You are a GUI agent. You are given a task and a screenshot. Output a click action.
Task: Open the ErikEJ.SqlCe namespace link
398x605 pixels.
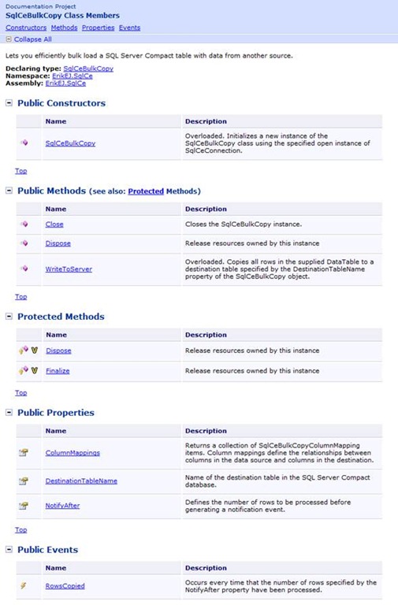[73, 76]
